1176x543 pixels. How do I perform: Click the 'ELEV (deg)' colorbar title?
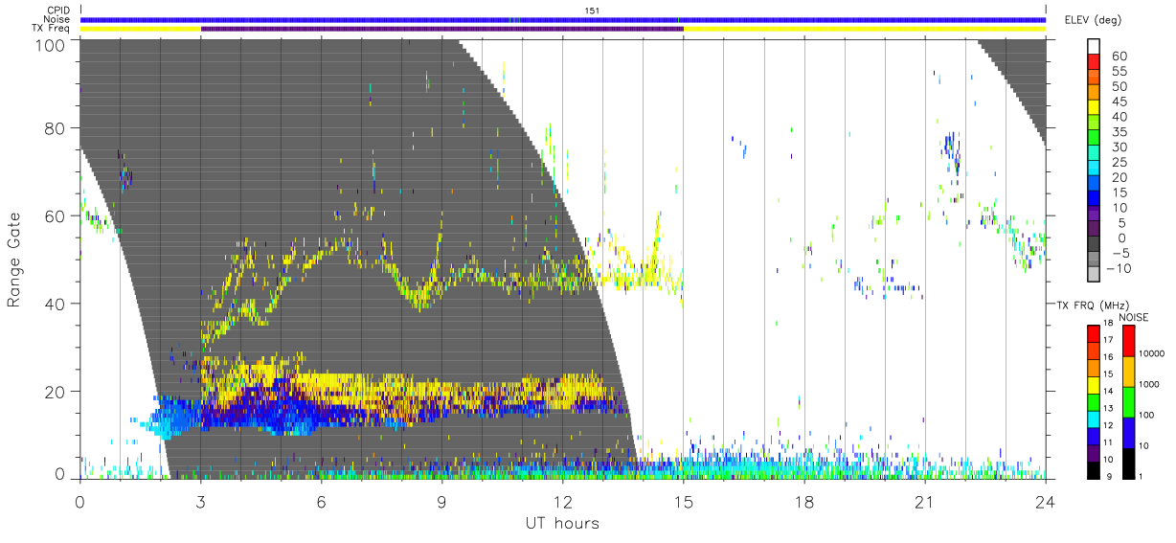click(1093, 20)
